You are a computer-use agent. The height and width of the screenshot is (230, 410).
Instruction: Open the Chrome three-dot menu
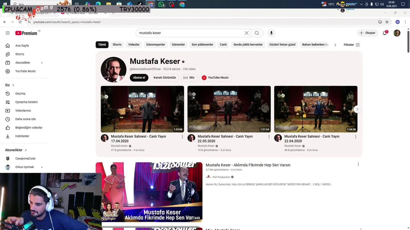(x=405, y=22)
